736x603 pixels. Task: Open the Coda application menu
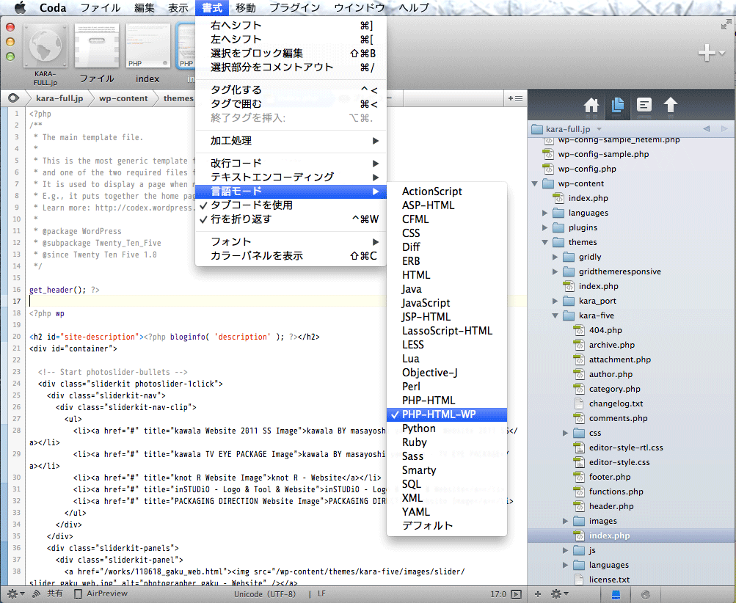[53, 7]
